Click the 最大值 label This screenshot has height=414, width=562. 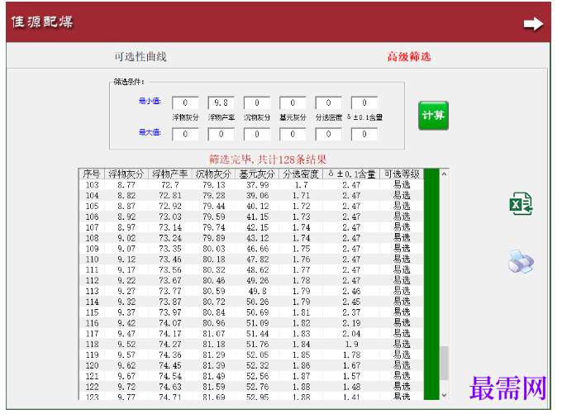click(150, 132)
